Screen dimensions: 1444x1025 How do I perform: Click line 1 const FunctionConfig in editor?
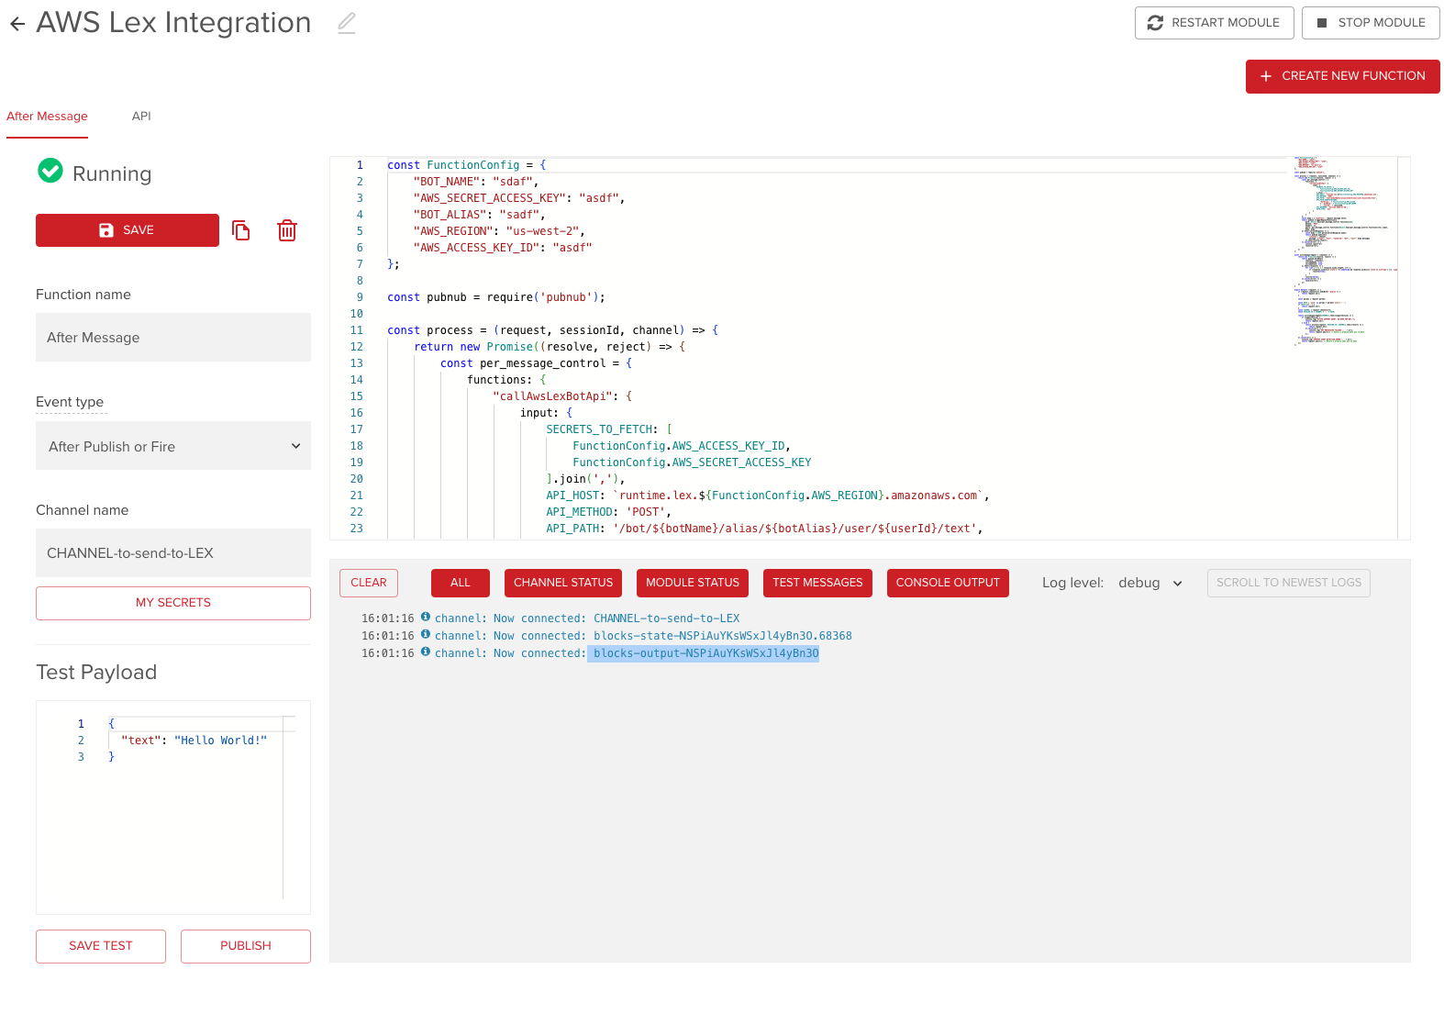(x=466, y=165)
